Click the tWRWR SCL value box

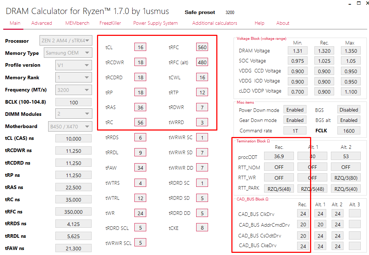[x=140, y=242]
